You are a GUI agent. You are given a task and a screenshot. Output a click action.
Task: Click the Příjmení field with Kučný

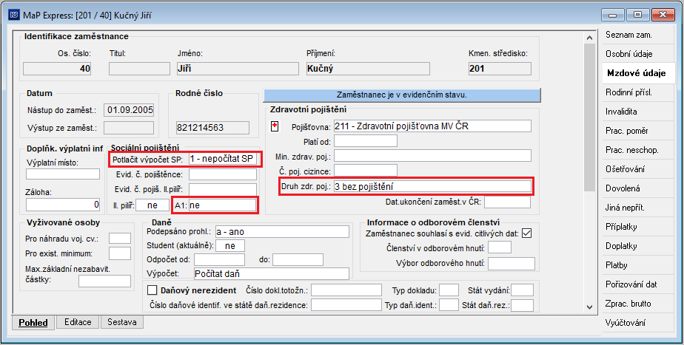click(x=368, y=69)
